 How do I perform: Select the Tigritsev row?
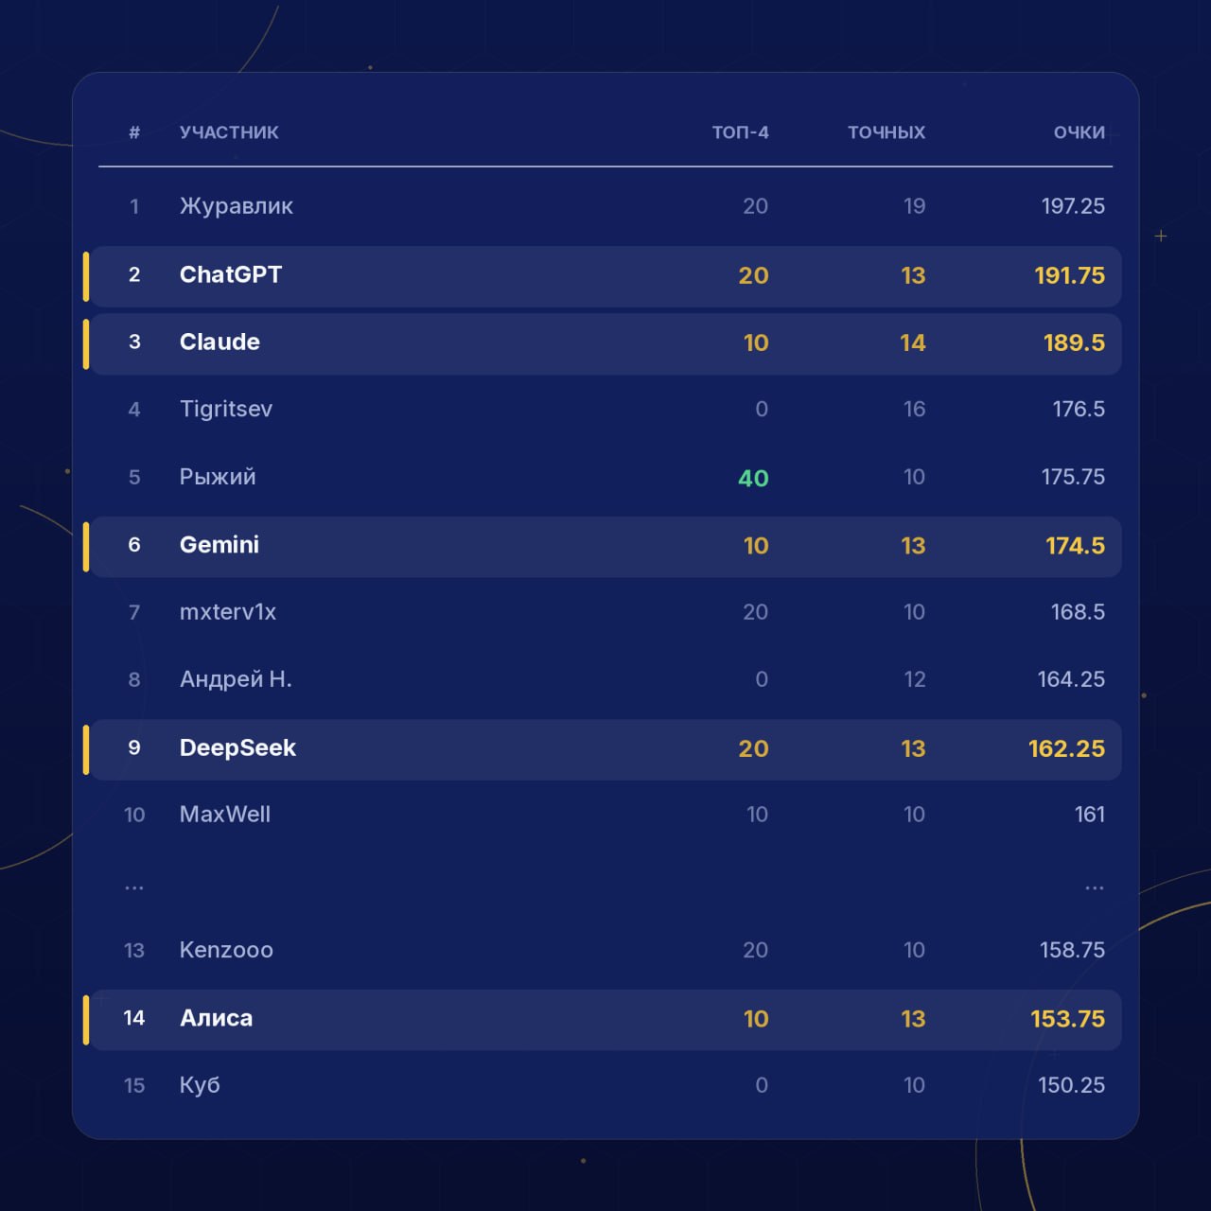coord(605,409)
